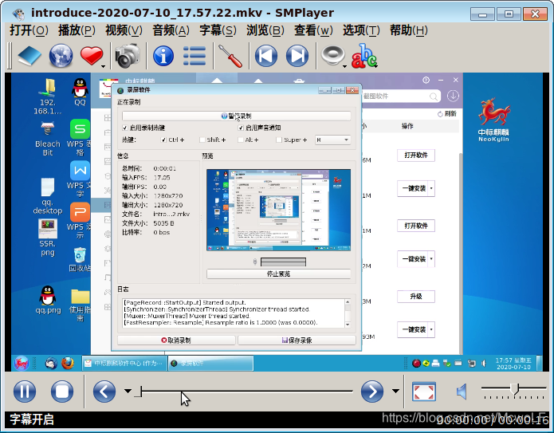The width and height of the screenshot is (554, 433).
Task: Expand the rewind step dropdown arrow
Action: [128, 391]
